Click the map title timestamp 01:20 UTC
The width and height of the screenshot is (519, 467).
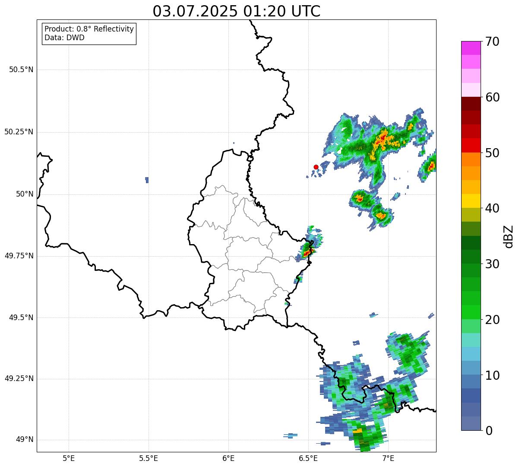[282, 11]
